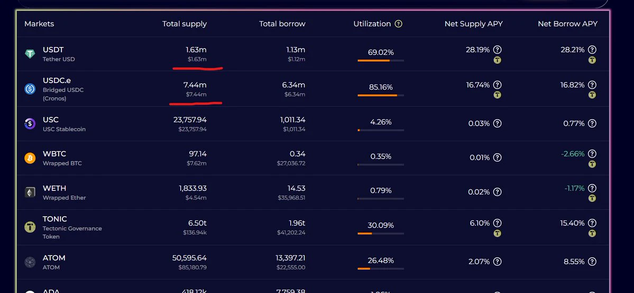Click ATOM total supply 50,595.64
Image resolution: width=634 pixels, height=293 pixels.
click(190, 258)
